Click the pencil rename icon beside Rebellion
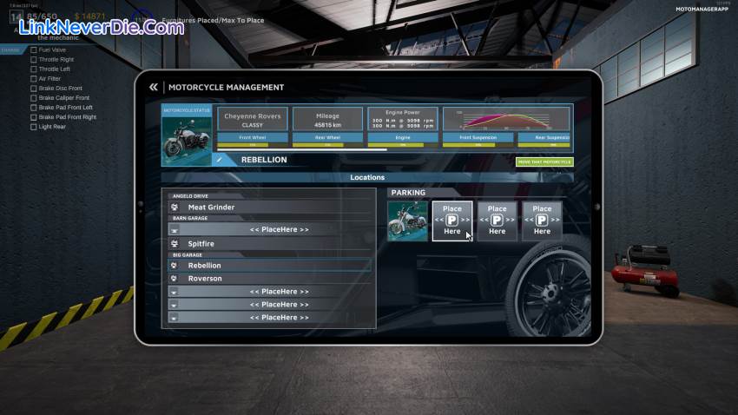The height and width of the screenshot is (415, 738). pyautogui.click(x=221, y=160)
